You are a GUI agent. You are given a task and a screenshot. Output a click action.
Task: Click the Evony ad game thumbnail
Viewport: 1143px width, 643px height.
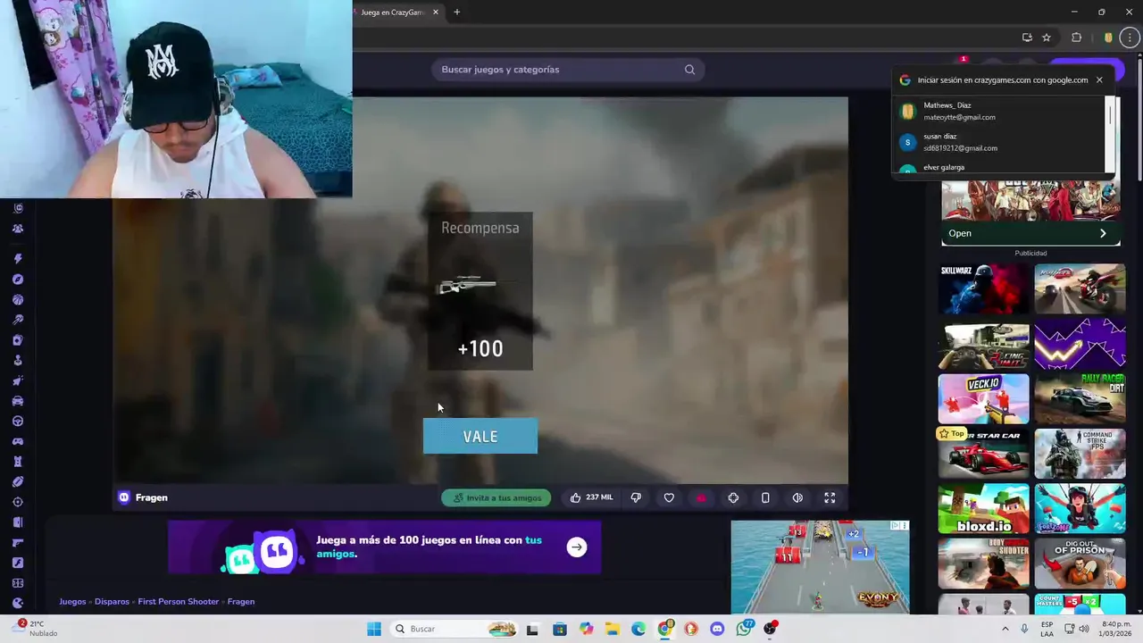tap(820, 567)
